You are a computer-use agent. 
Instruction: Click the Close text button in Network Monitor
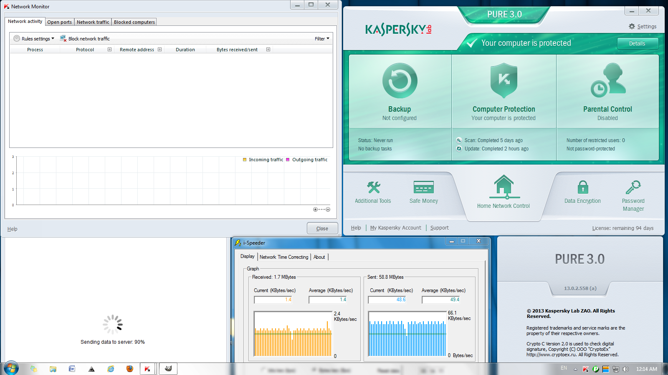[322, 228]
